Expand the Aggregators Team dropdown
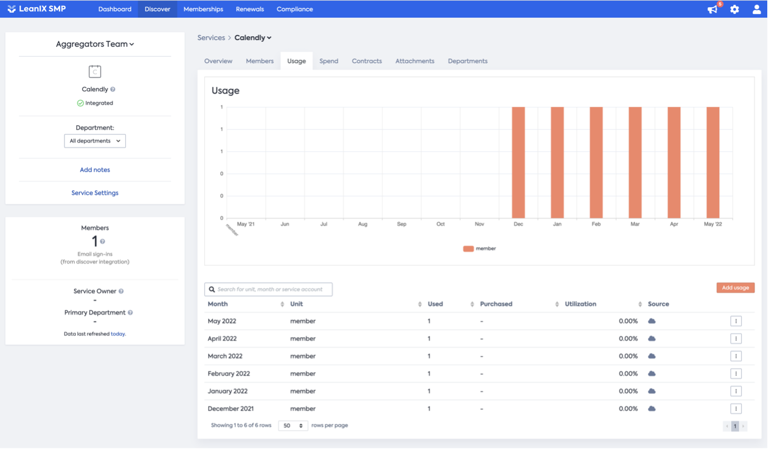 point(95,44)
